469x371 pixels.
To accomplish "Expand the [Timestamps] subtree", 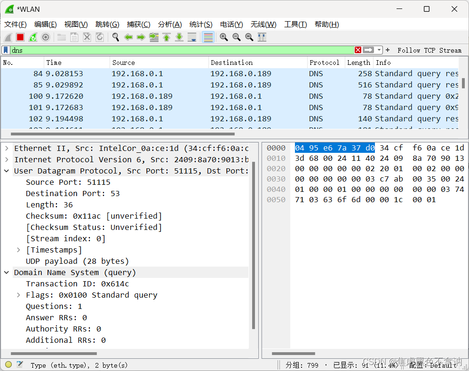I will point(18,250).
